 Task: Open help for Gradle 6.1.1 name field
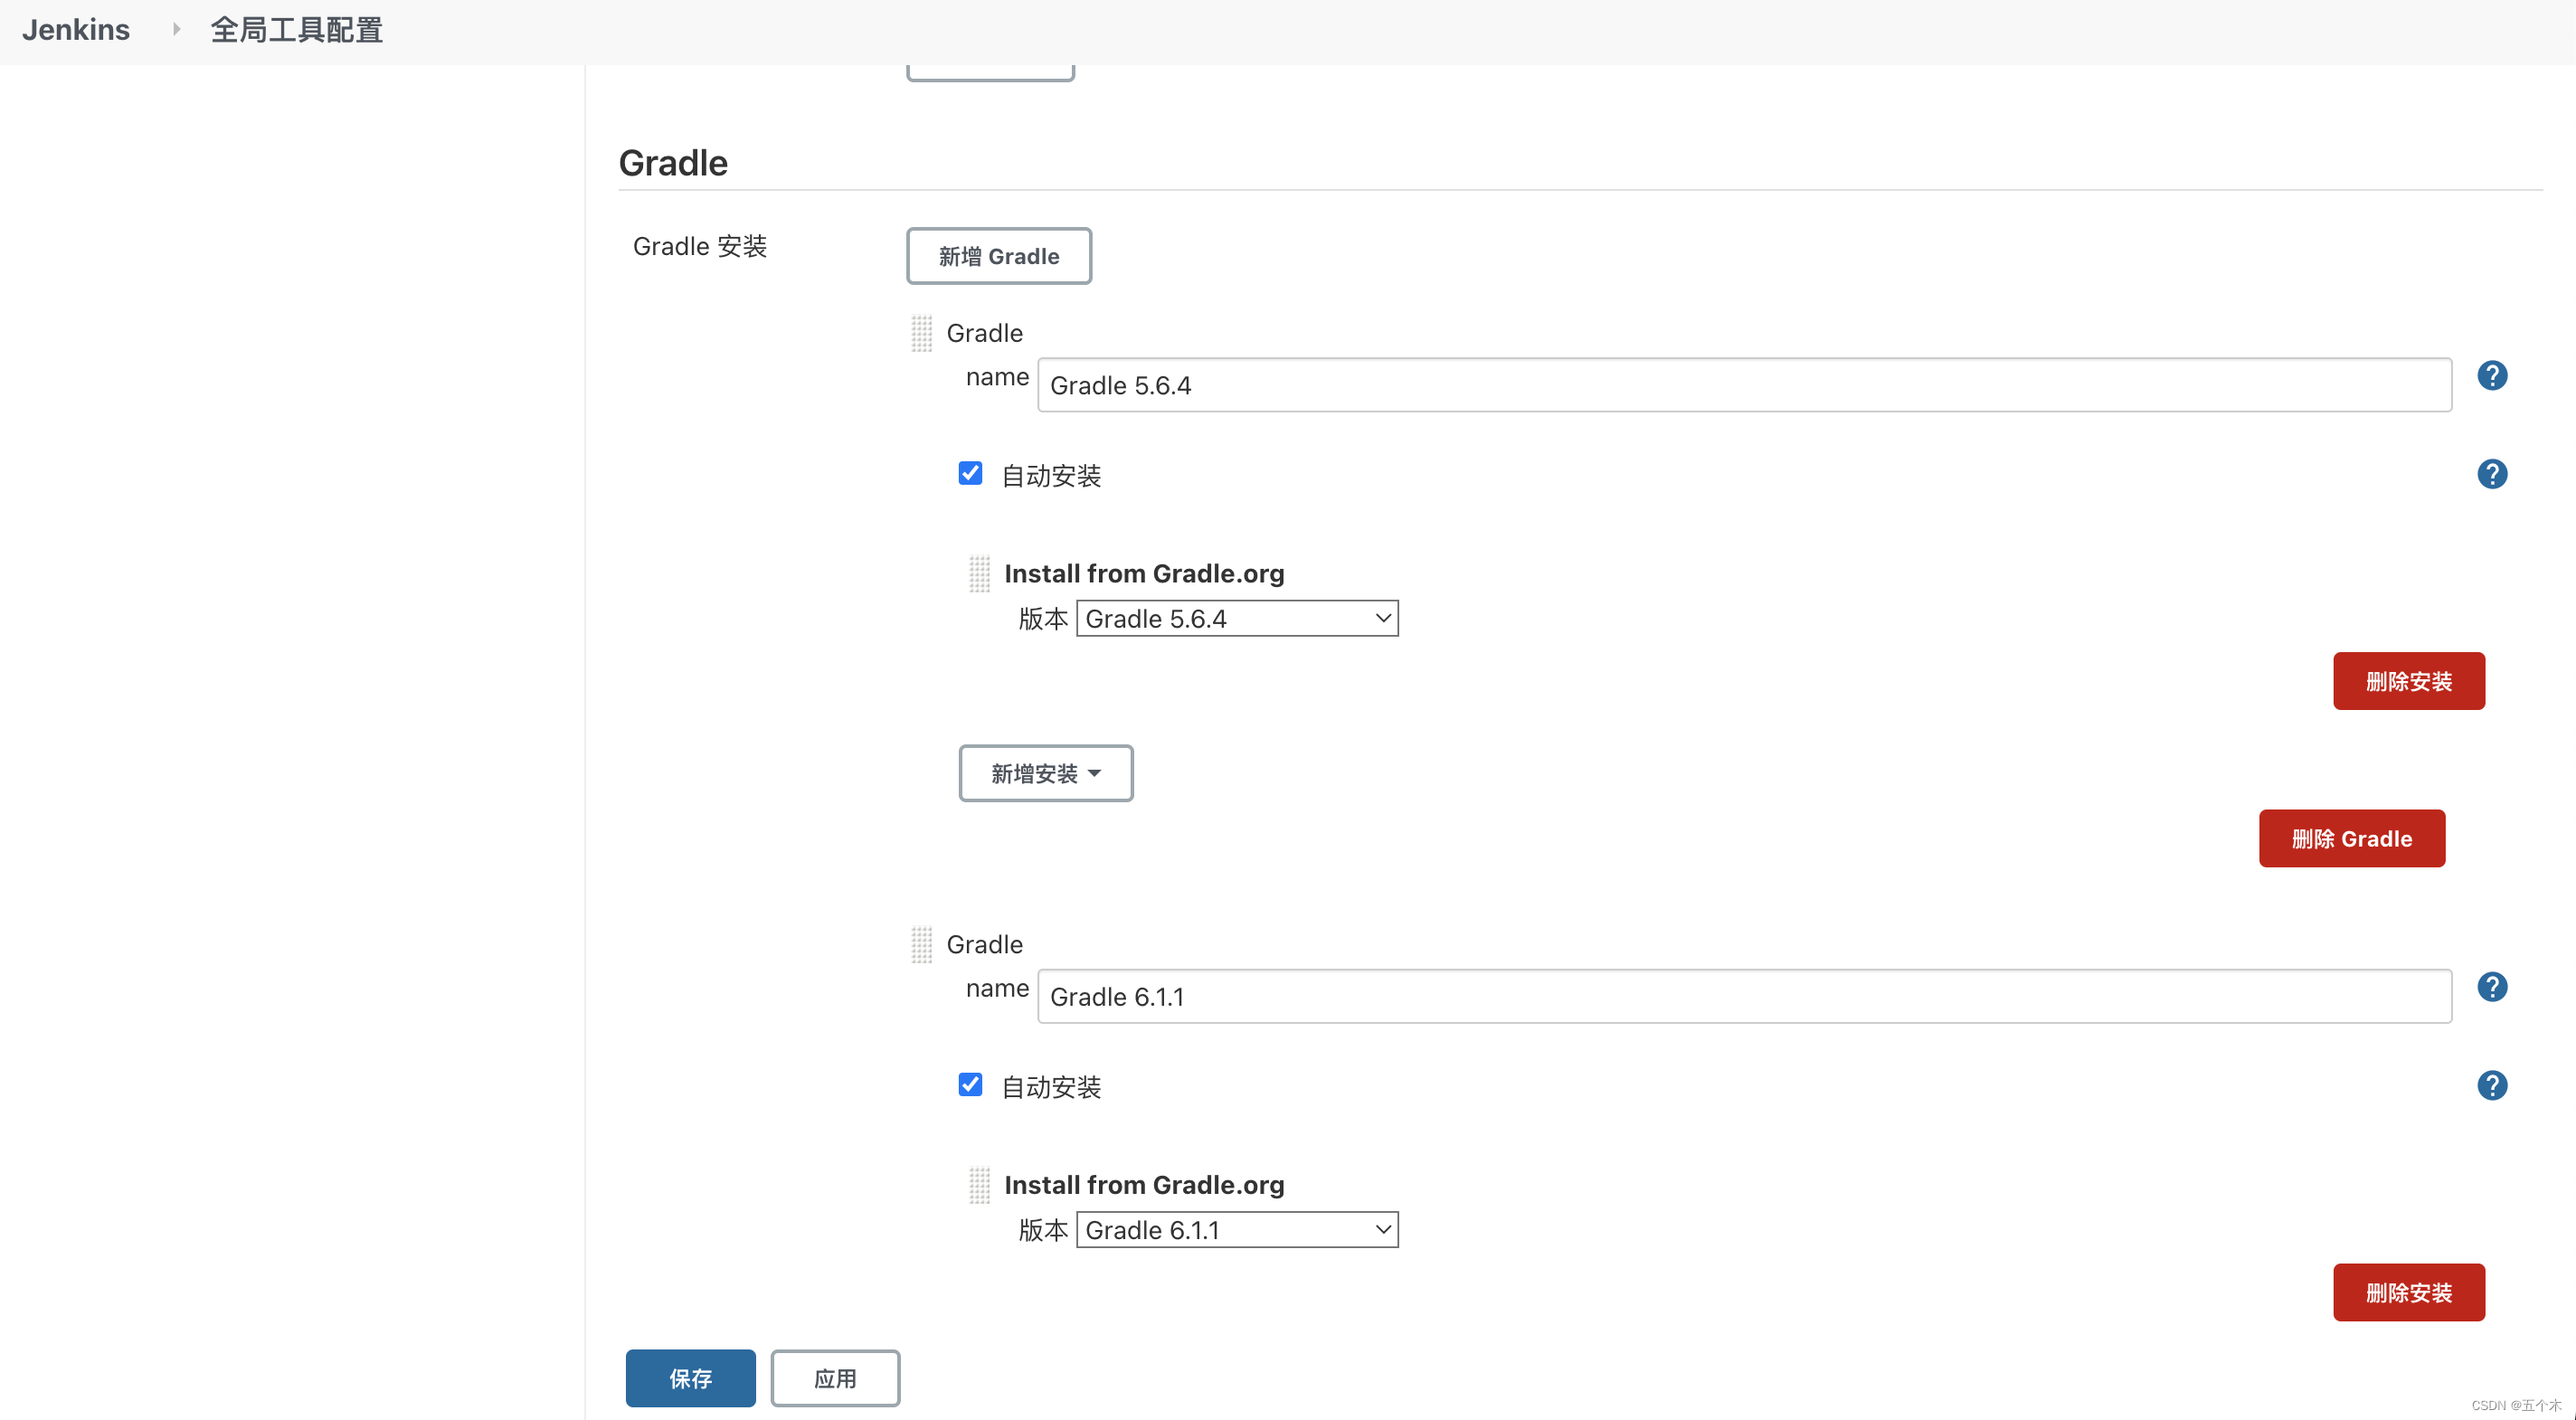pos(2492,987)
